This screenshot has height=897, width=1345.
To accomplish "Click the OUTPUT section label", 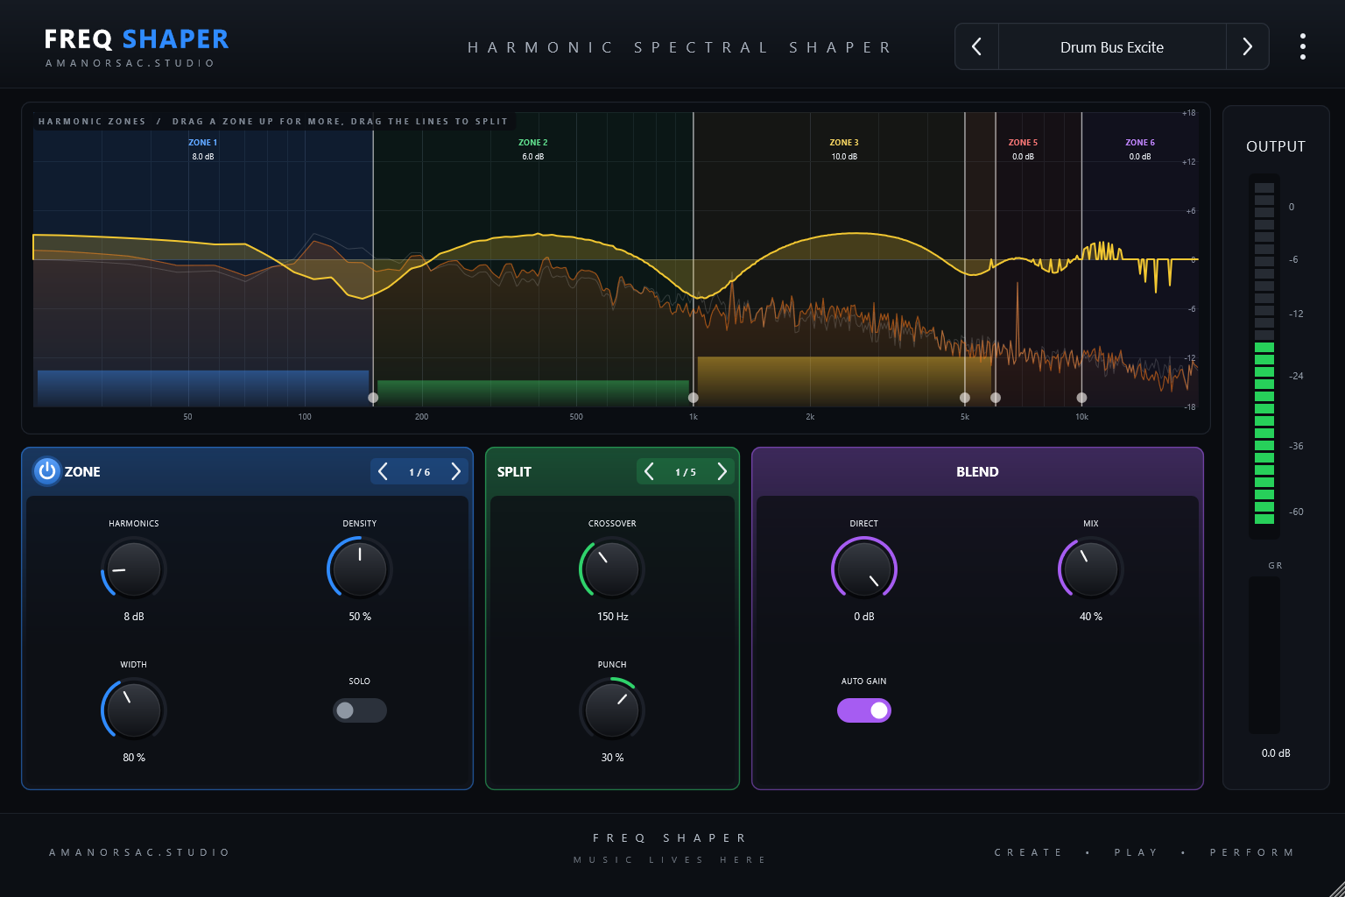I will point(1276,146).
